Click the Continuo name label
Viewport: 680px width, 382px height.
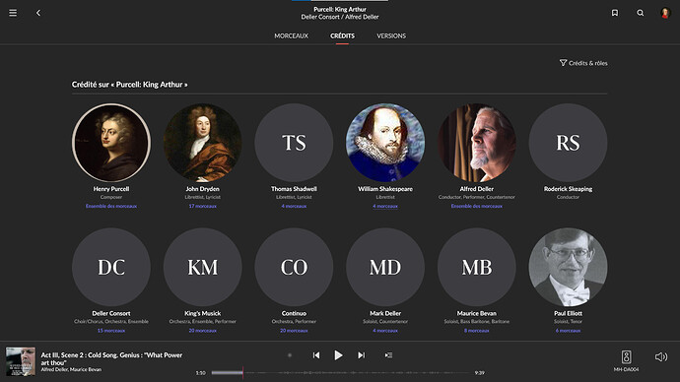pos(294,313)
